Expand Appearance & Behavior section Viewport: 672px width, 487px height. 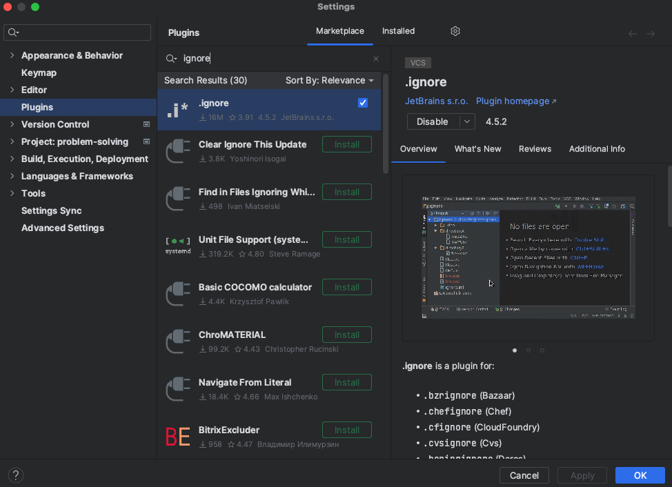(x=12, y=55)
